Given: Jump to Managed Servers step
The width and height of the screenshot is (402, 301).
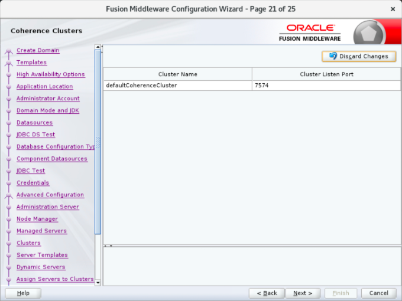Looking at the screenshot, I should click(41, 231).
